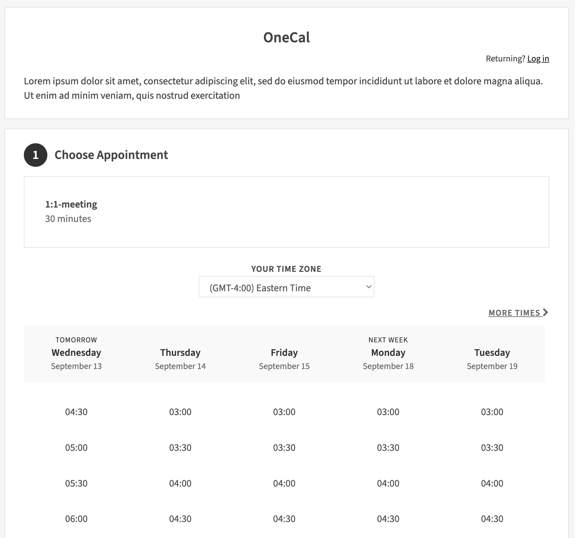Open the MORE TIMES link
Screen dimensions: 575x538
tap(514, 313)
